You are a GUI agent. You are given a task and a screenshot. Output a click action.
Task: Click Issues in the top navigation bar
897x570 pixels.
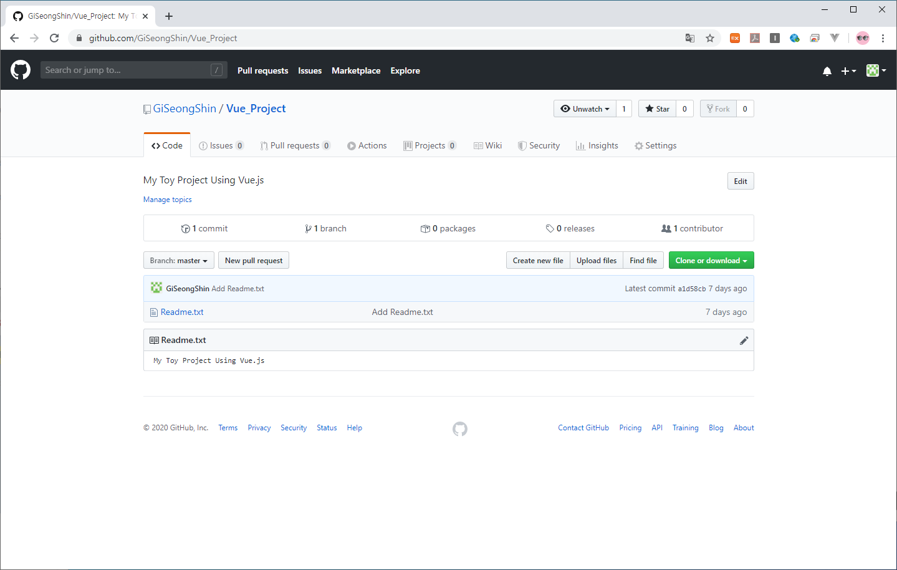coord(310,70)
